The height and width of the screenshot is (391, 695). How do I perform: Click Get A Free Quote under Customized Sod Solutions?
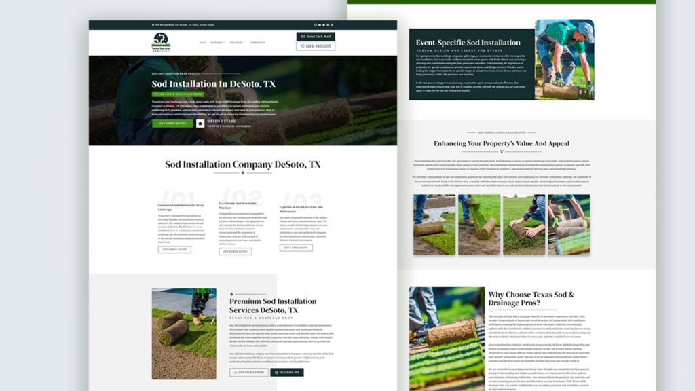174,250
